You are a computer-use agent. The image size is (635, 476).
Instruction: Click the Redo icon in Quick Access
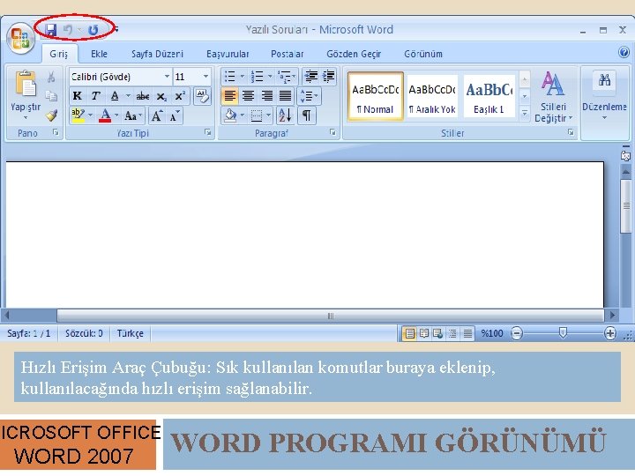click(x=93, y=30)
